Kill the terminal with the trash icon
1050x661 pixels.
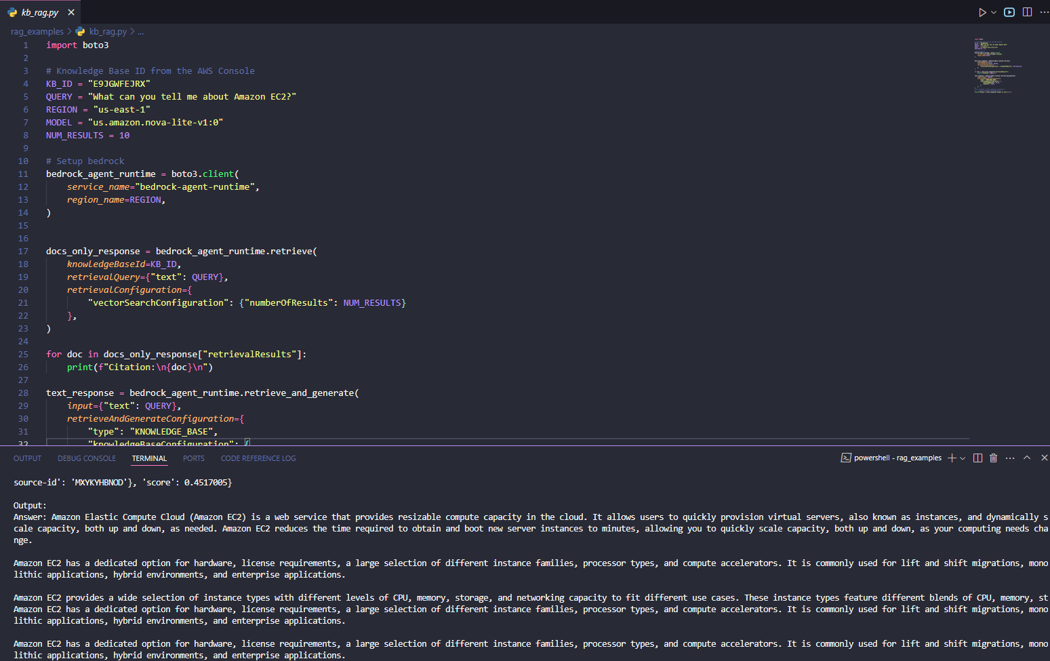coord(994,458)
